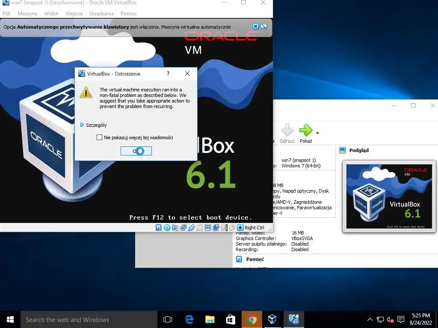Viewport: 438px width, 328px height.
Task: Click the network tray icon
Action: (x=380, y=319)
